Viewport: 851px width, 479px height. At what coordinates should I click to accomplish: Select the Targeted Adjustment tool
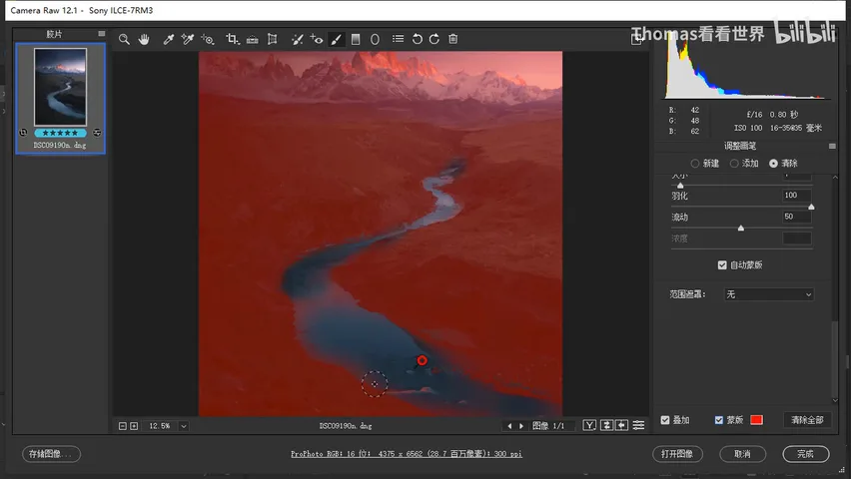pos(208,39)
